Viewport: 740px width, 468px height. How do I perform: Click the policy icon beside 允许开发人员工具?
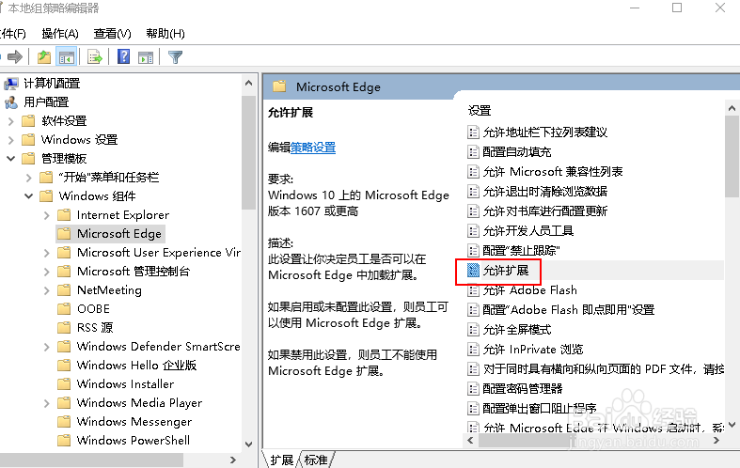(473, 230)
